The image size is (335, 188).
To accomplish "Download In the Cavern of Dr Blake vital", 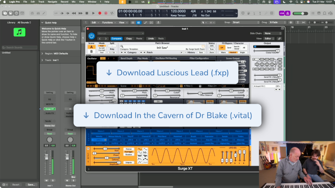I will click(x=167, y=115).
